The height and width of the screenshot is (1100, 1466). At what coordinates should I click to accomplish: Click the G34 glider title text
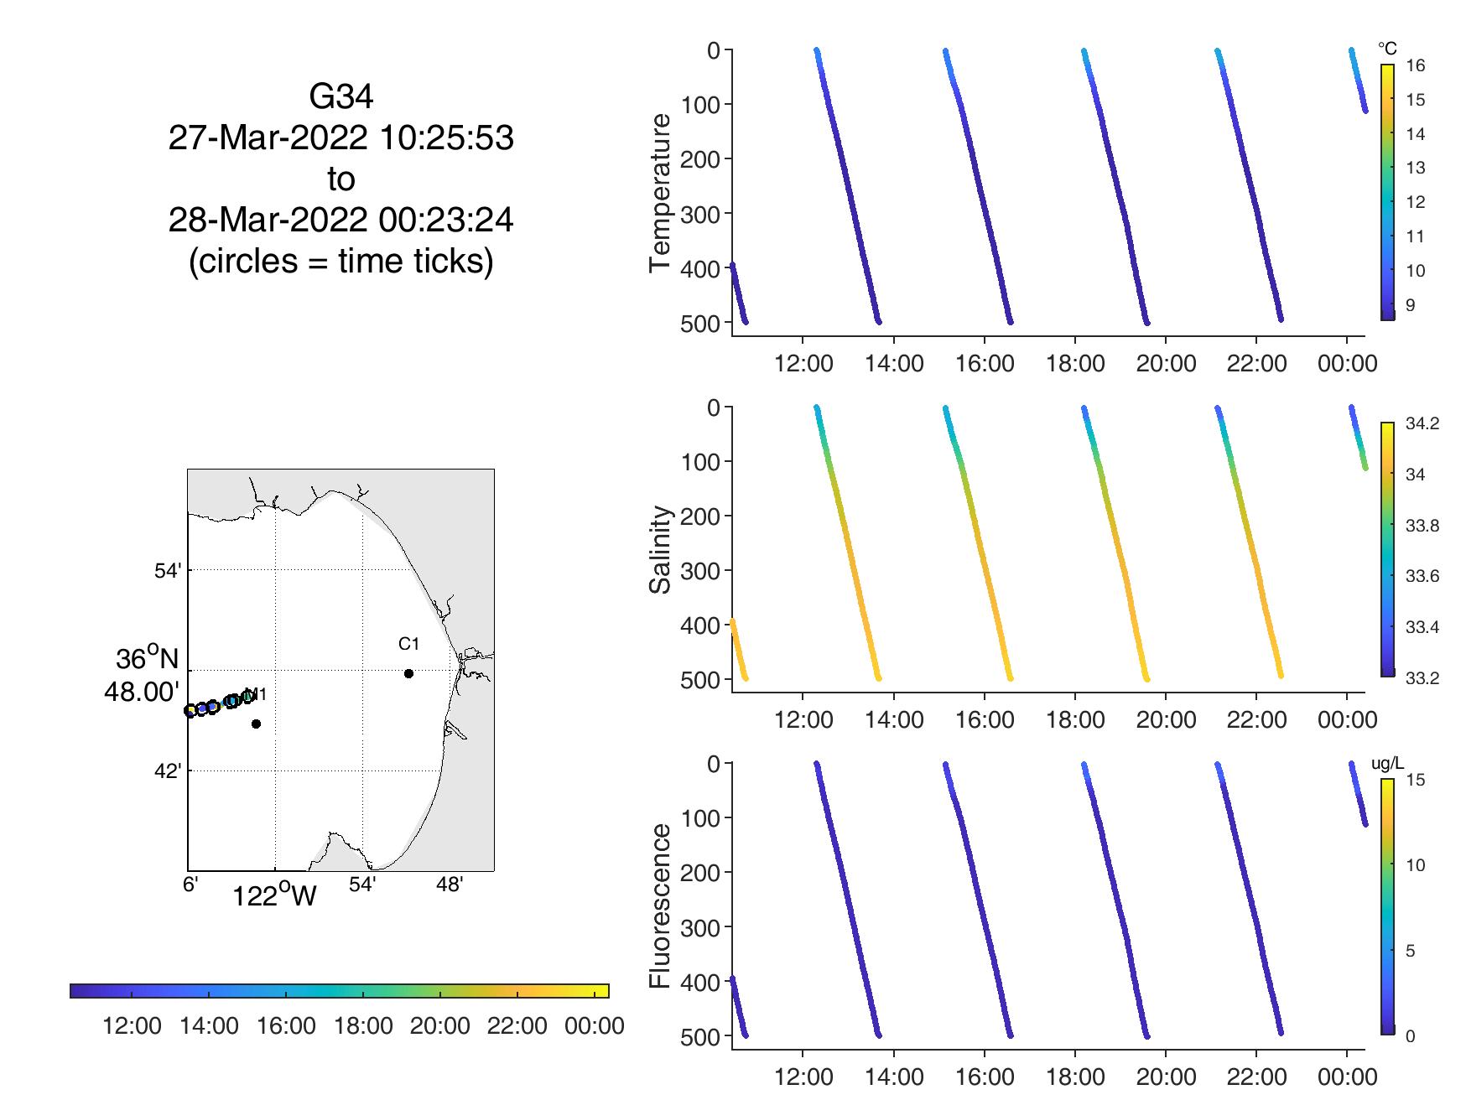click(x=341, y=97)
